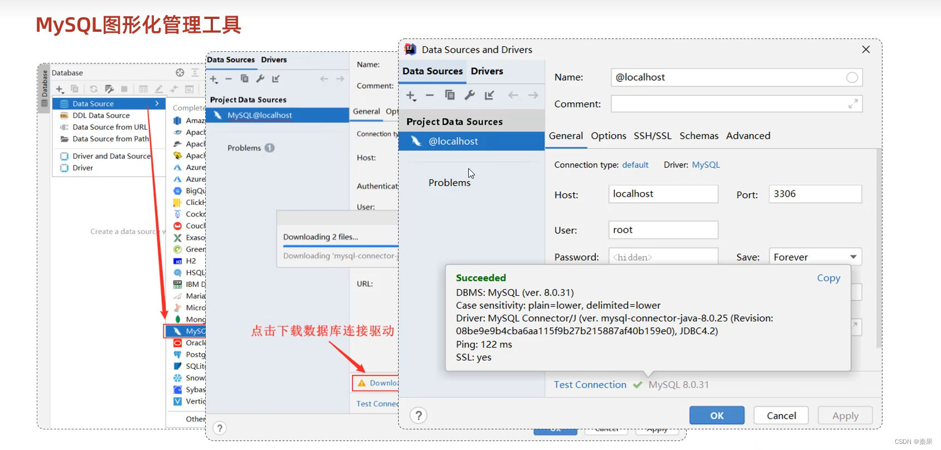
Task: Click the download progress bar in middle dialog
Action: click(341, 246)
